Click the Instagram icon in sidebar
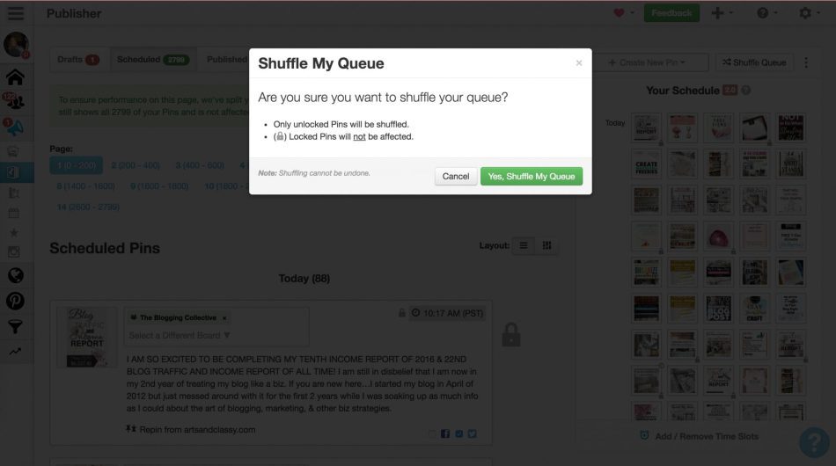 [15, 252]
